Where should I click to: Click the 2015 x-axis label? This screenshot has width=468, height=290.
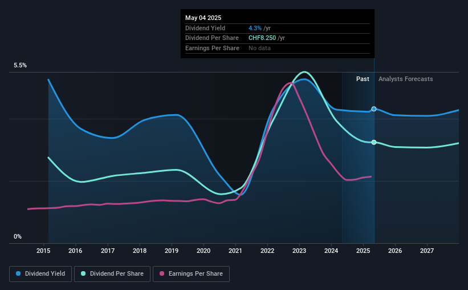click(43, 251)
